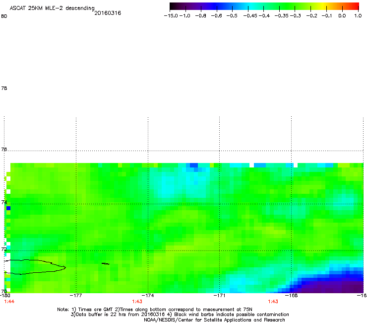
Task: Click the "-15.0" color scale label
Action: 171,16
